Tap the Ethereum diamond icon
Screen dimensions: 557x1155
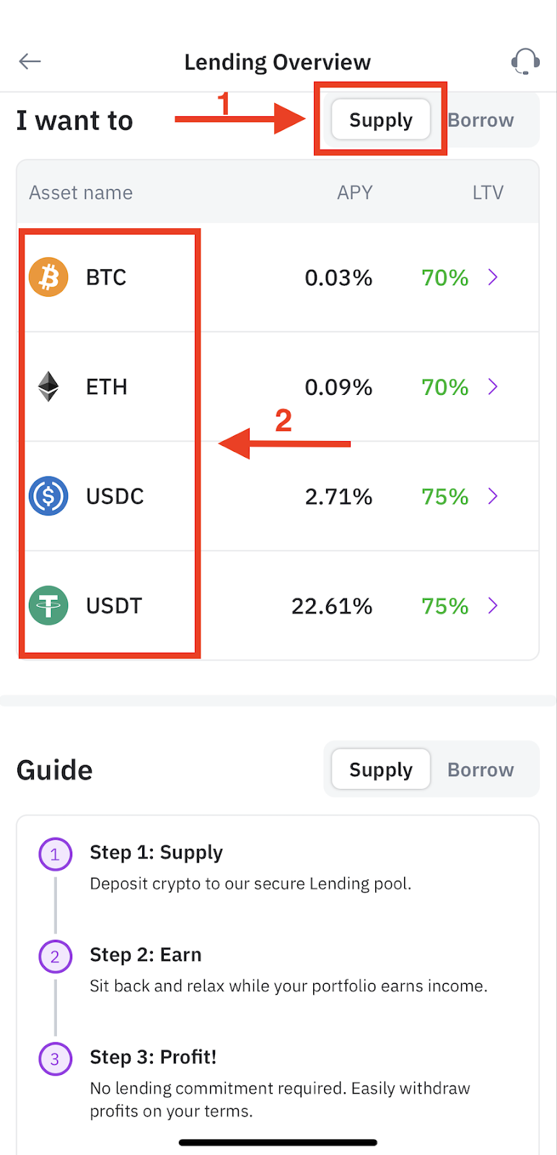tap(48, 387)
